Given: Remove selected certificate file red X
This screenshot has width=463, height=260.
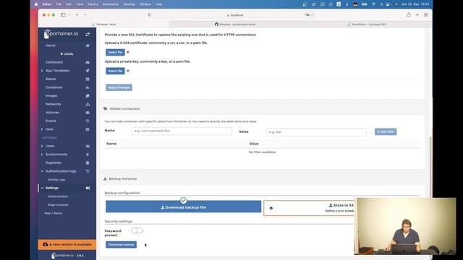Looking at the screenshot, I should pyautogui.click(x=128, y=52).
